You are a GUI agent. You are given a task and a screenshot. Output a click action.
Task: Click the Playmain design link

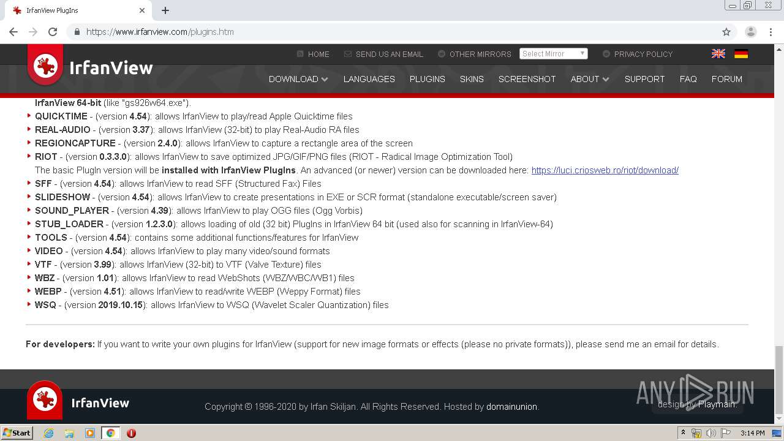[717, 404]
